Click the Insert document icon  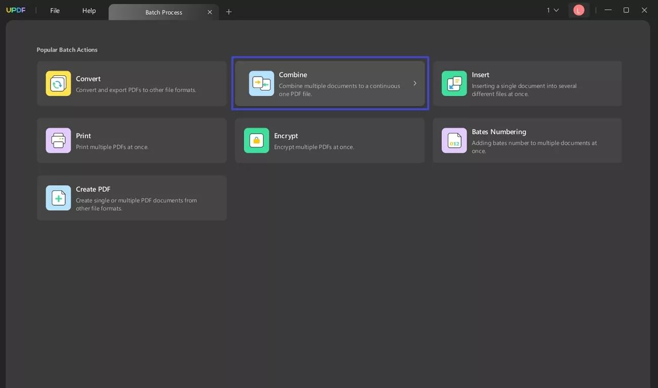tap(454, 83)
